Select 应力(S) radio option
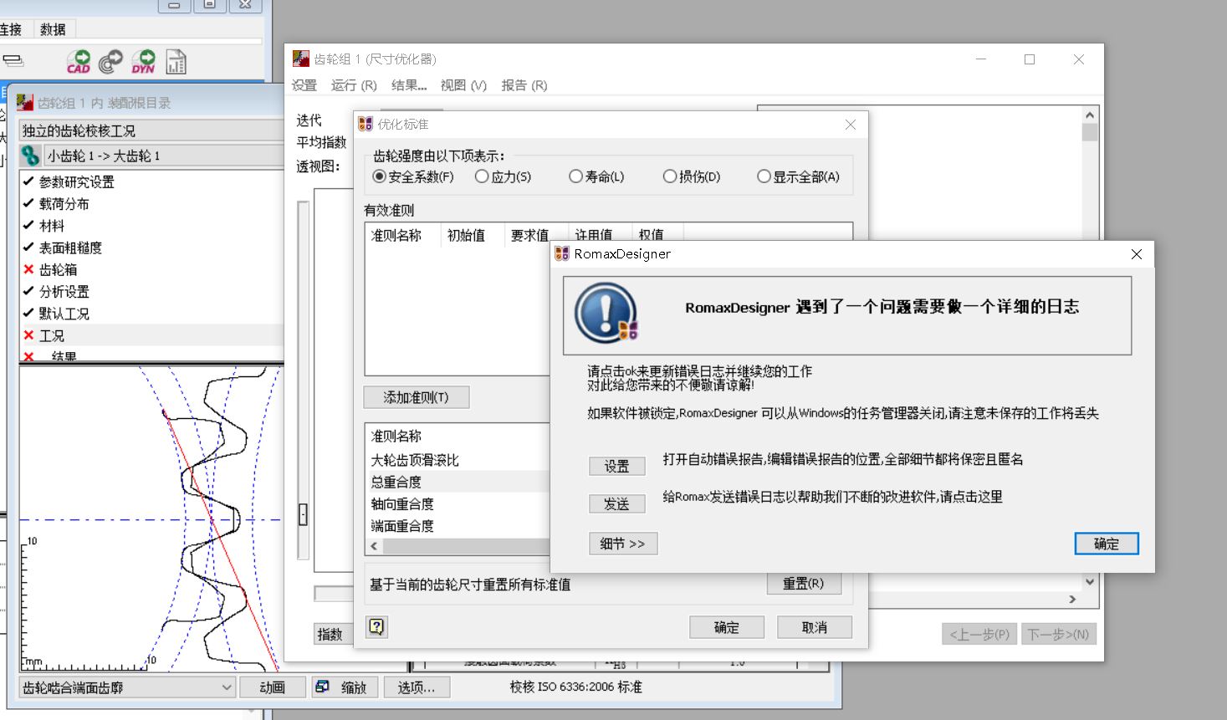The width and height of the screenshot is (1227, 720). pos(503,176)
